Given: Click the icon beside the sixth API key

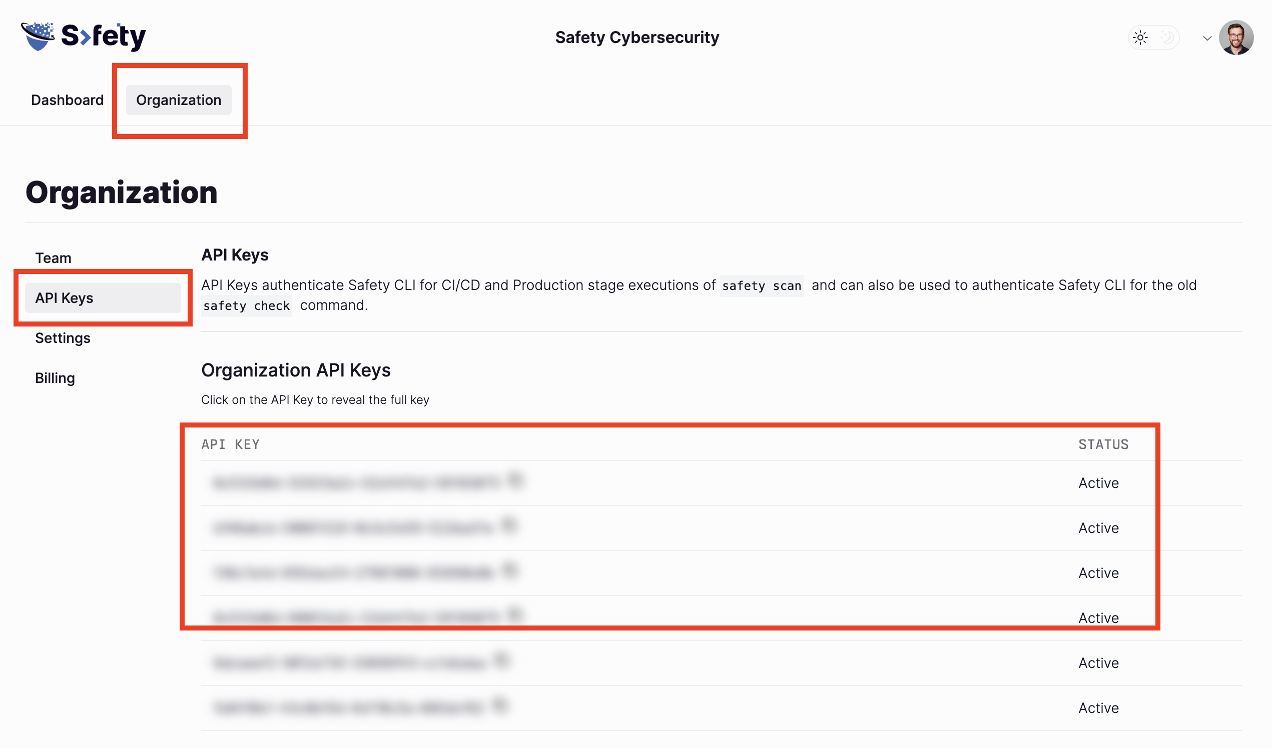Looking at the screenshot, I should pos(499,704).
